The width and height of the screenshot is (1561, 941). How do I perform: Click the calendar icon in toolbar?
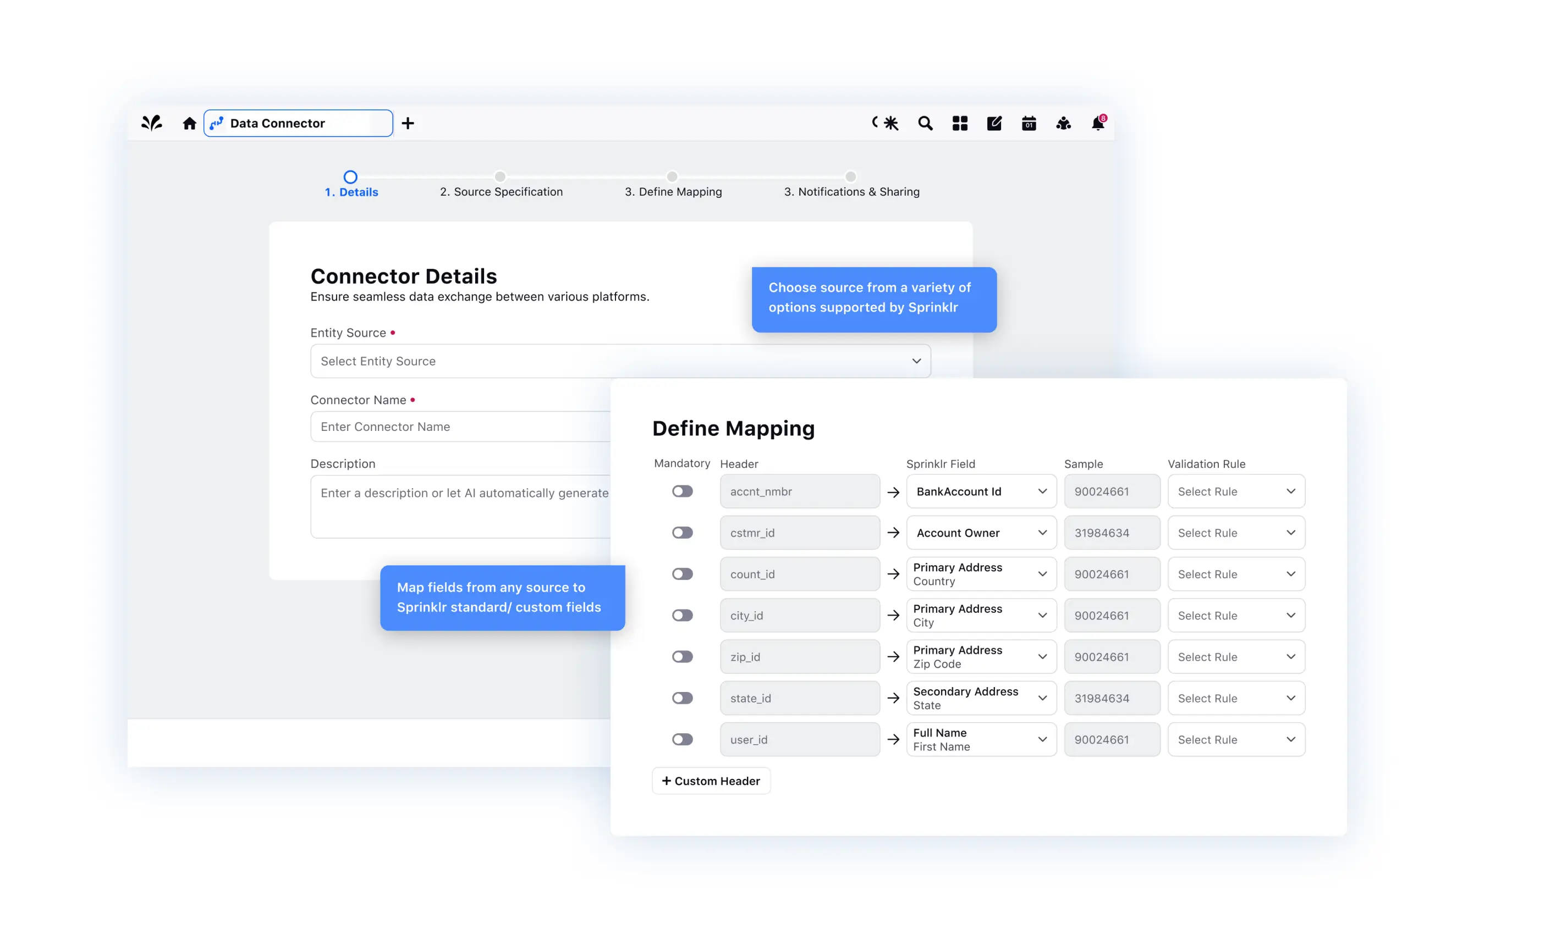click(1027, 123)
